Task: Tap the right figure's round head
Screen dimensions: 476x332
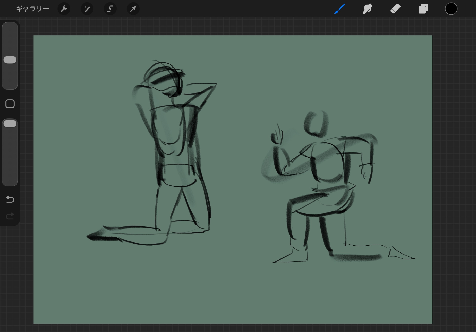Action: tap(317, 123)
